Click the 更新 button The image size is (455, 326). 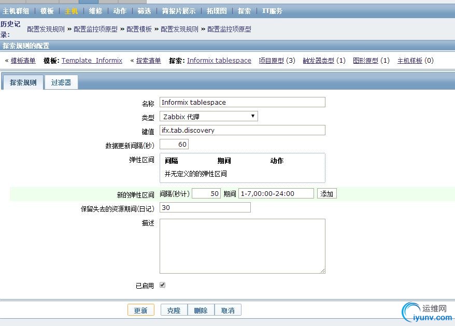click(141, 310)
